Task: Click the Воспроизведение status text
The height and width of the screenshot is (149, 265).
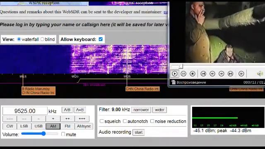Action: tap(191, 82)
